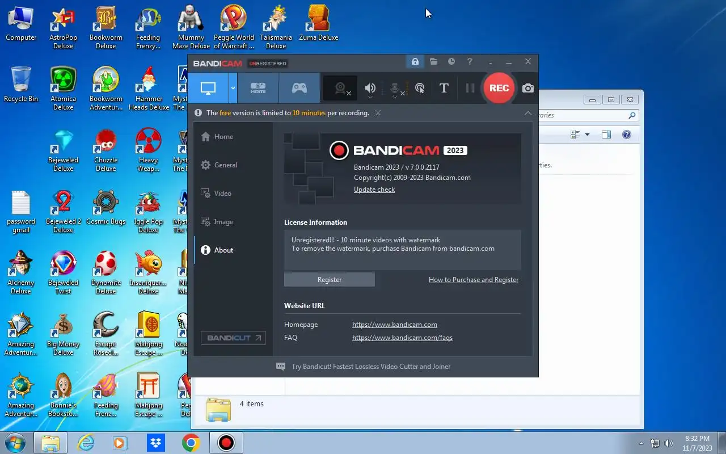Open Explorer help blue question icon
This screenshot has width=726, height=454.
coord(627,134)
